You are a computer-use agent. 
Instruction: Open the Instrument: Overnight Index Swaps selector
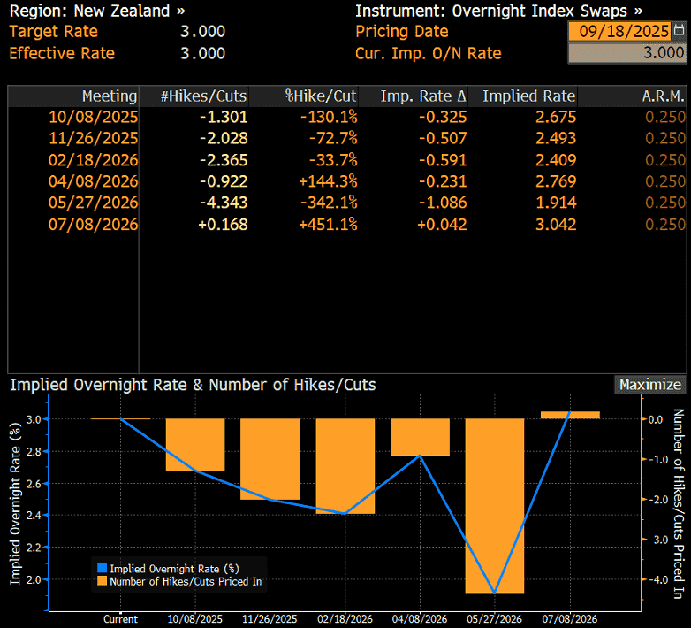(498, 11)
